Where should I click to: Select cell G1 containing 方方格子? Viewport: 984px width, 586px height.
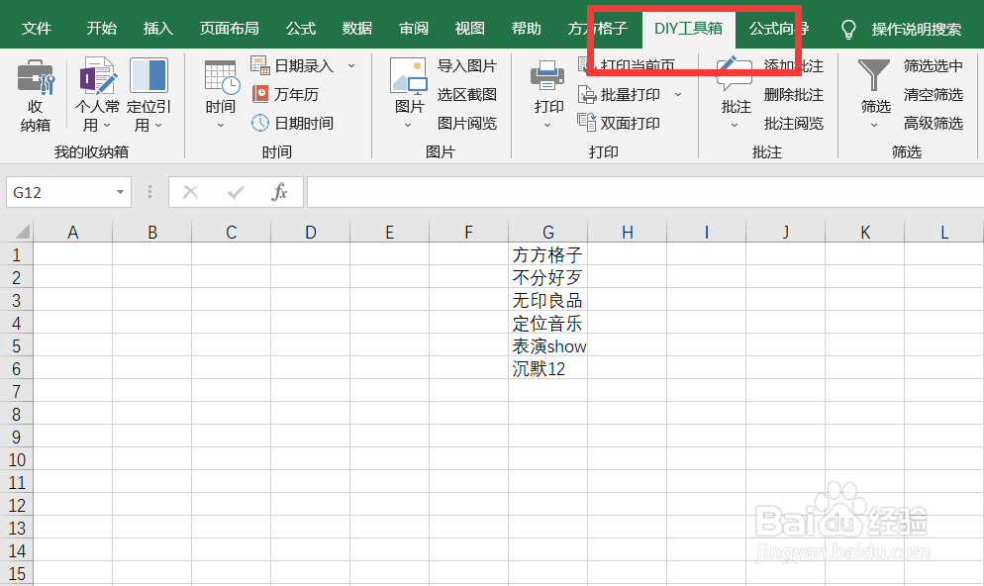click(547, 253)
